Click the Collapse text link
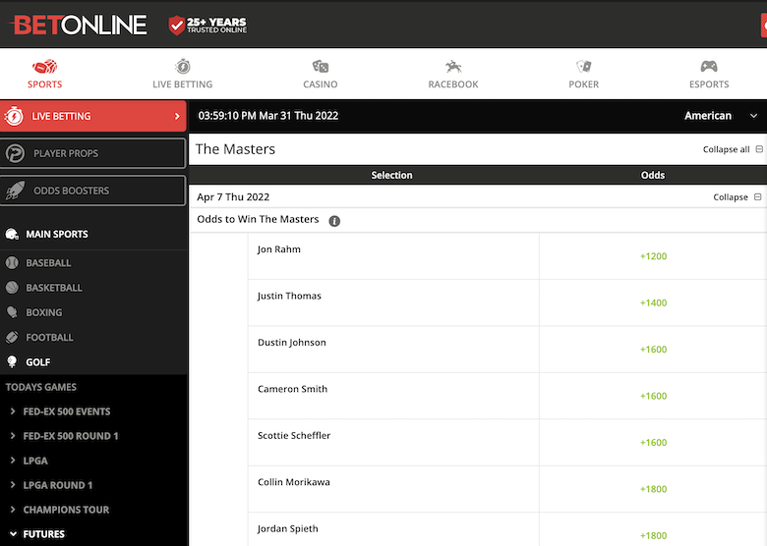Screen dimensions: 767x546 (731, 197)
